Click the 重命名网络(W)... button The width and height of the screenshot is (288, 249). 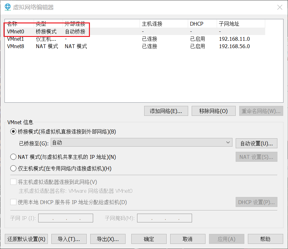point(261,111)
